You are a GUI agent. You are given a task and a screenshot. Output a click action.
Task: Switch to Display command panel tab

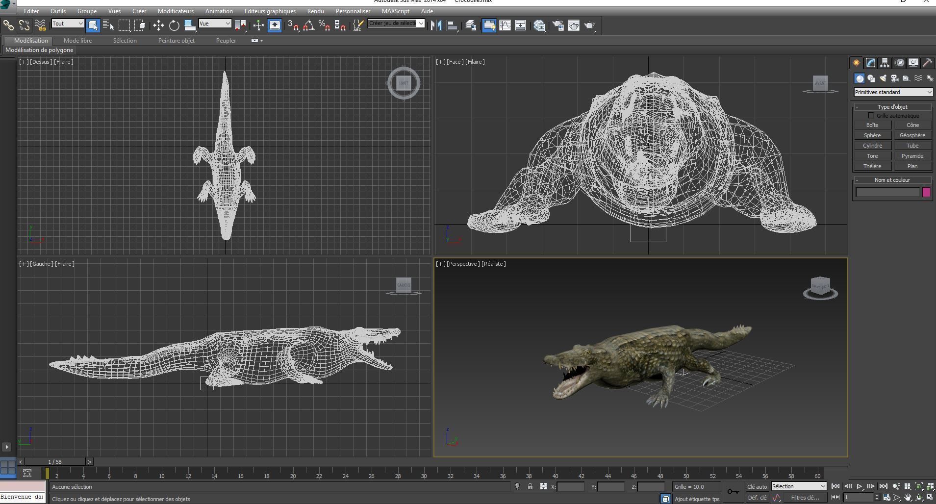pos(913,63)
